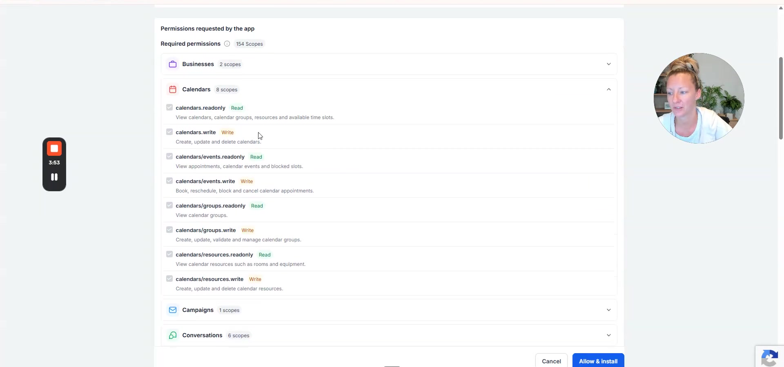Click the 2 scopes badge next to Businesses
Viewport: 784px width, 367px height.
tap(230, 64)
